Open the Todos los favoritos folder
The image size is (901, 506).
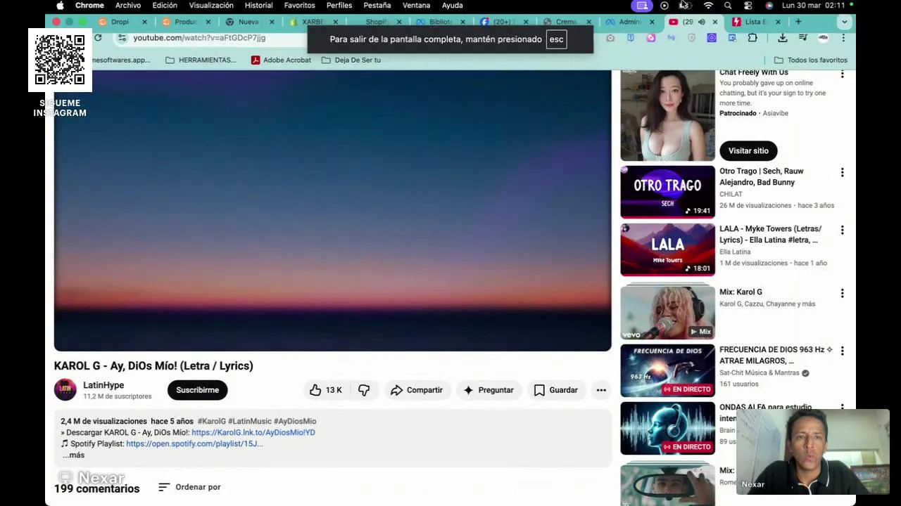coord(810,60)
